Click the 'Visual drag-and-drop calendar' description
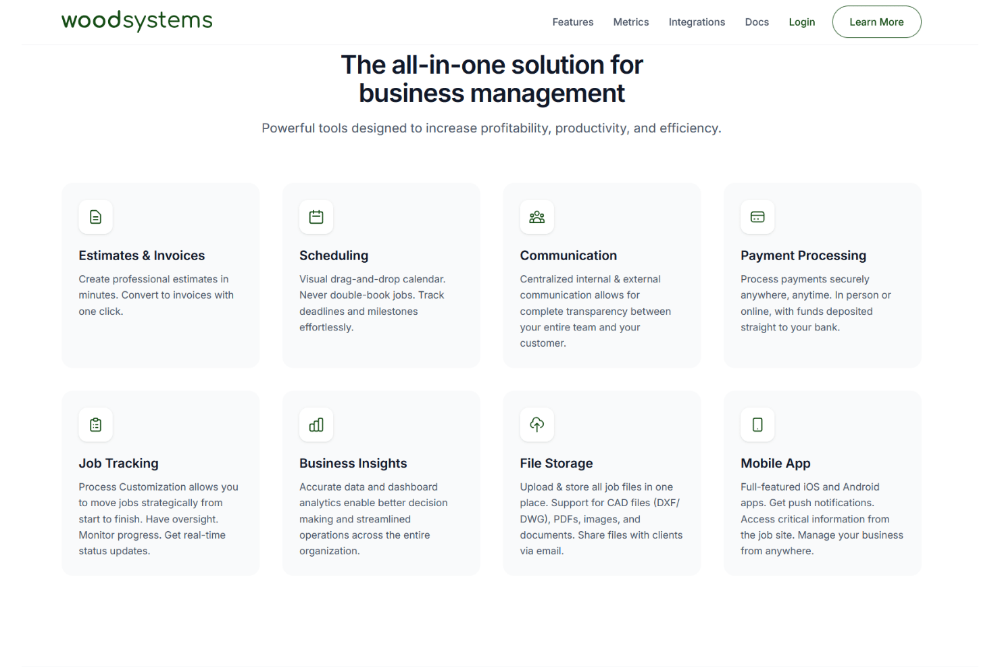Screen dimensions: 1000x667 tap(373, 303)
